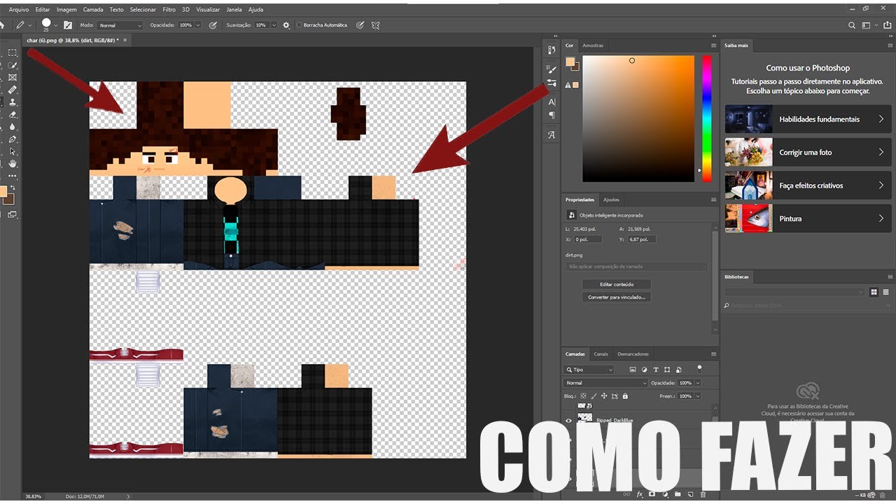
Task: Open the Suavização dropdown arrow
Action: coord(274,25)
